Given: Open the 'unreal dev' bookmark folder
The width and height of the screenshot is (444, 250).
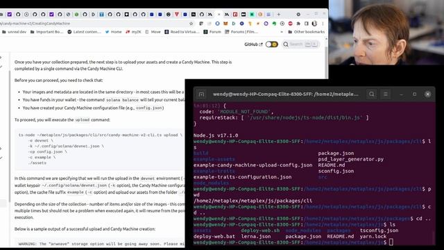Looking at the screenshot, I should point(14,32).
